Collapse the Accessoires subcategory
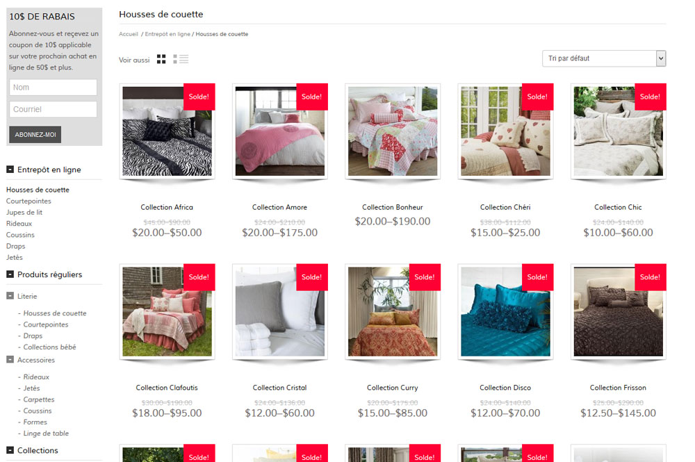695x462 pixels. click(x=10, y=359)
